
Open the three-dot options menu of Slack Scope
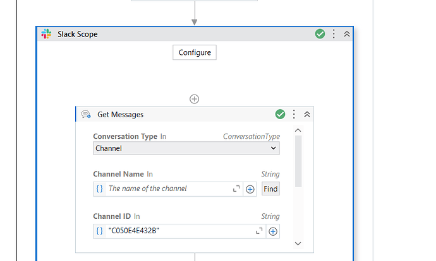coord(334,34)
